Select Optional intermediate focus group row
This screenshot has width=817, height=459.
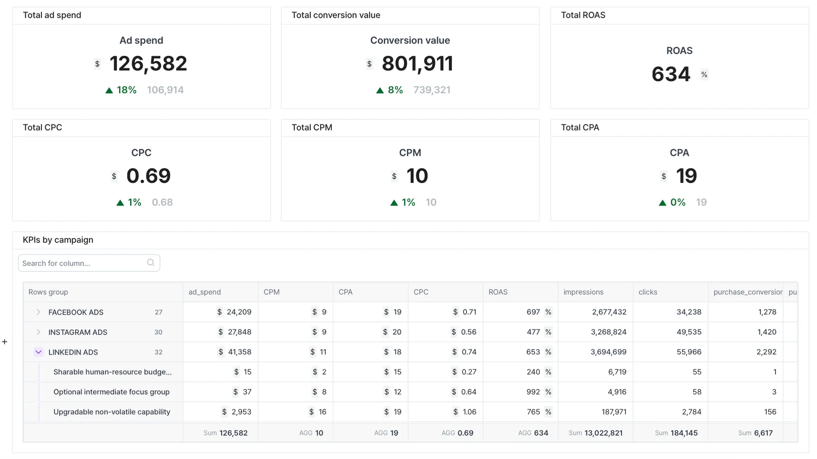[x=111, y=392]
